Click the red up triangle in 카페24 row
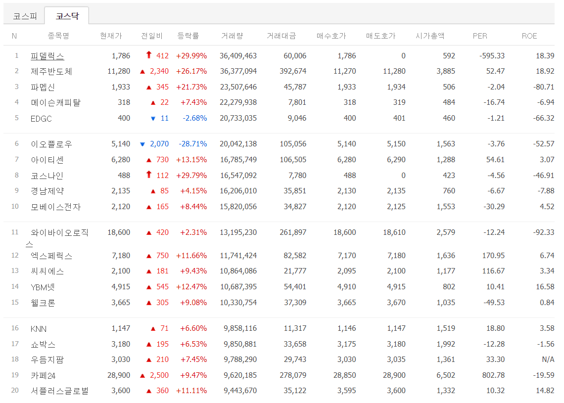 pos(142,376)
